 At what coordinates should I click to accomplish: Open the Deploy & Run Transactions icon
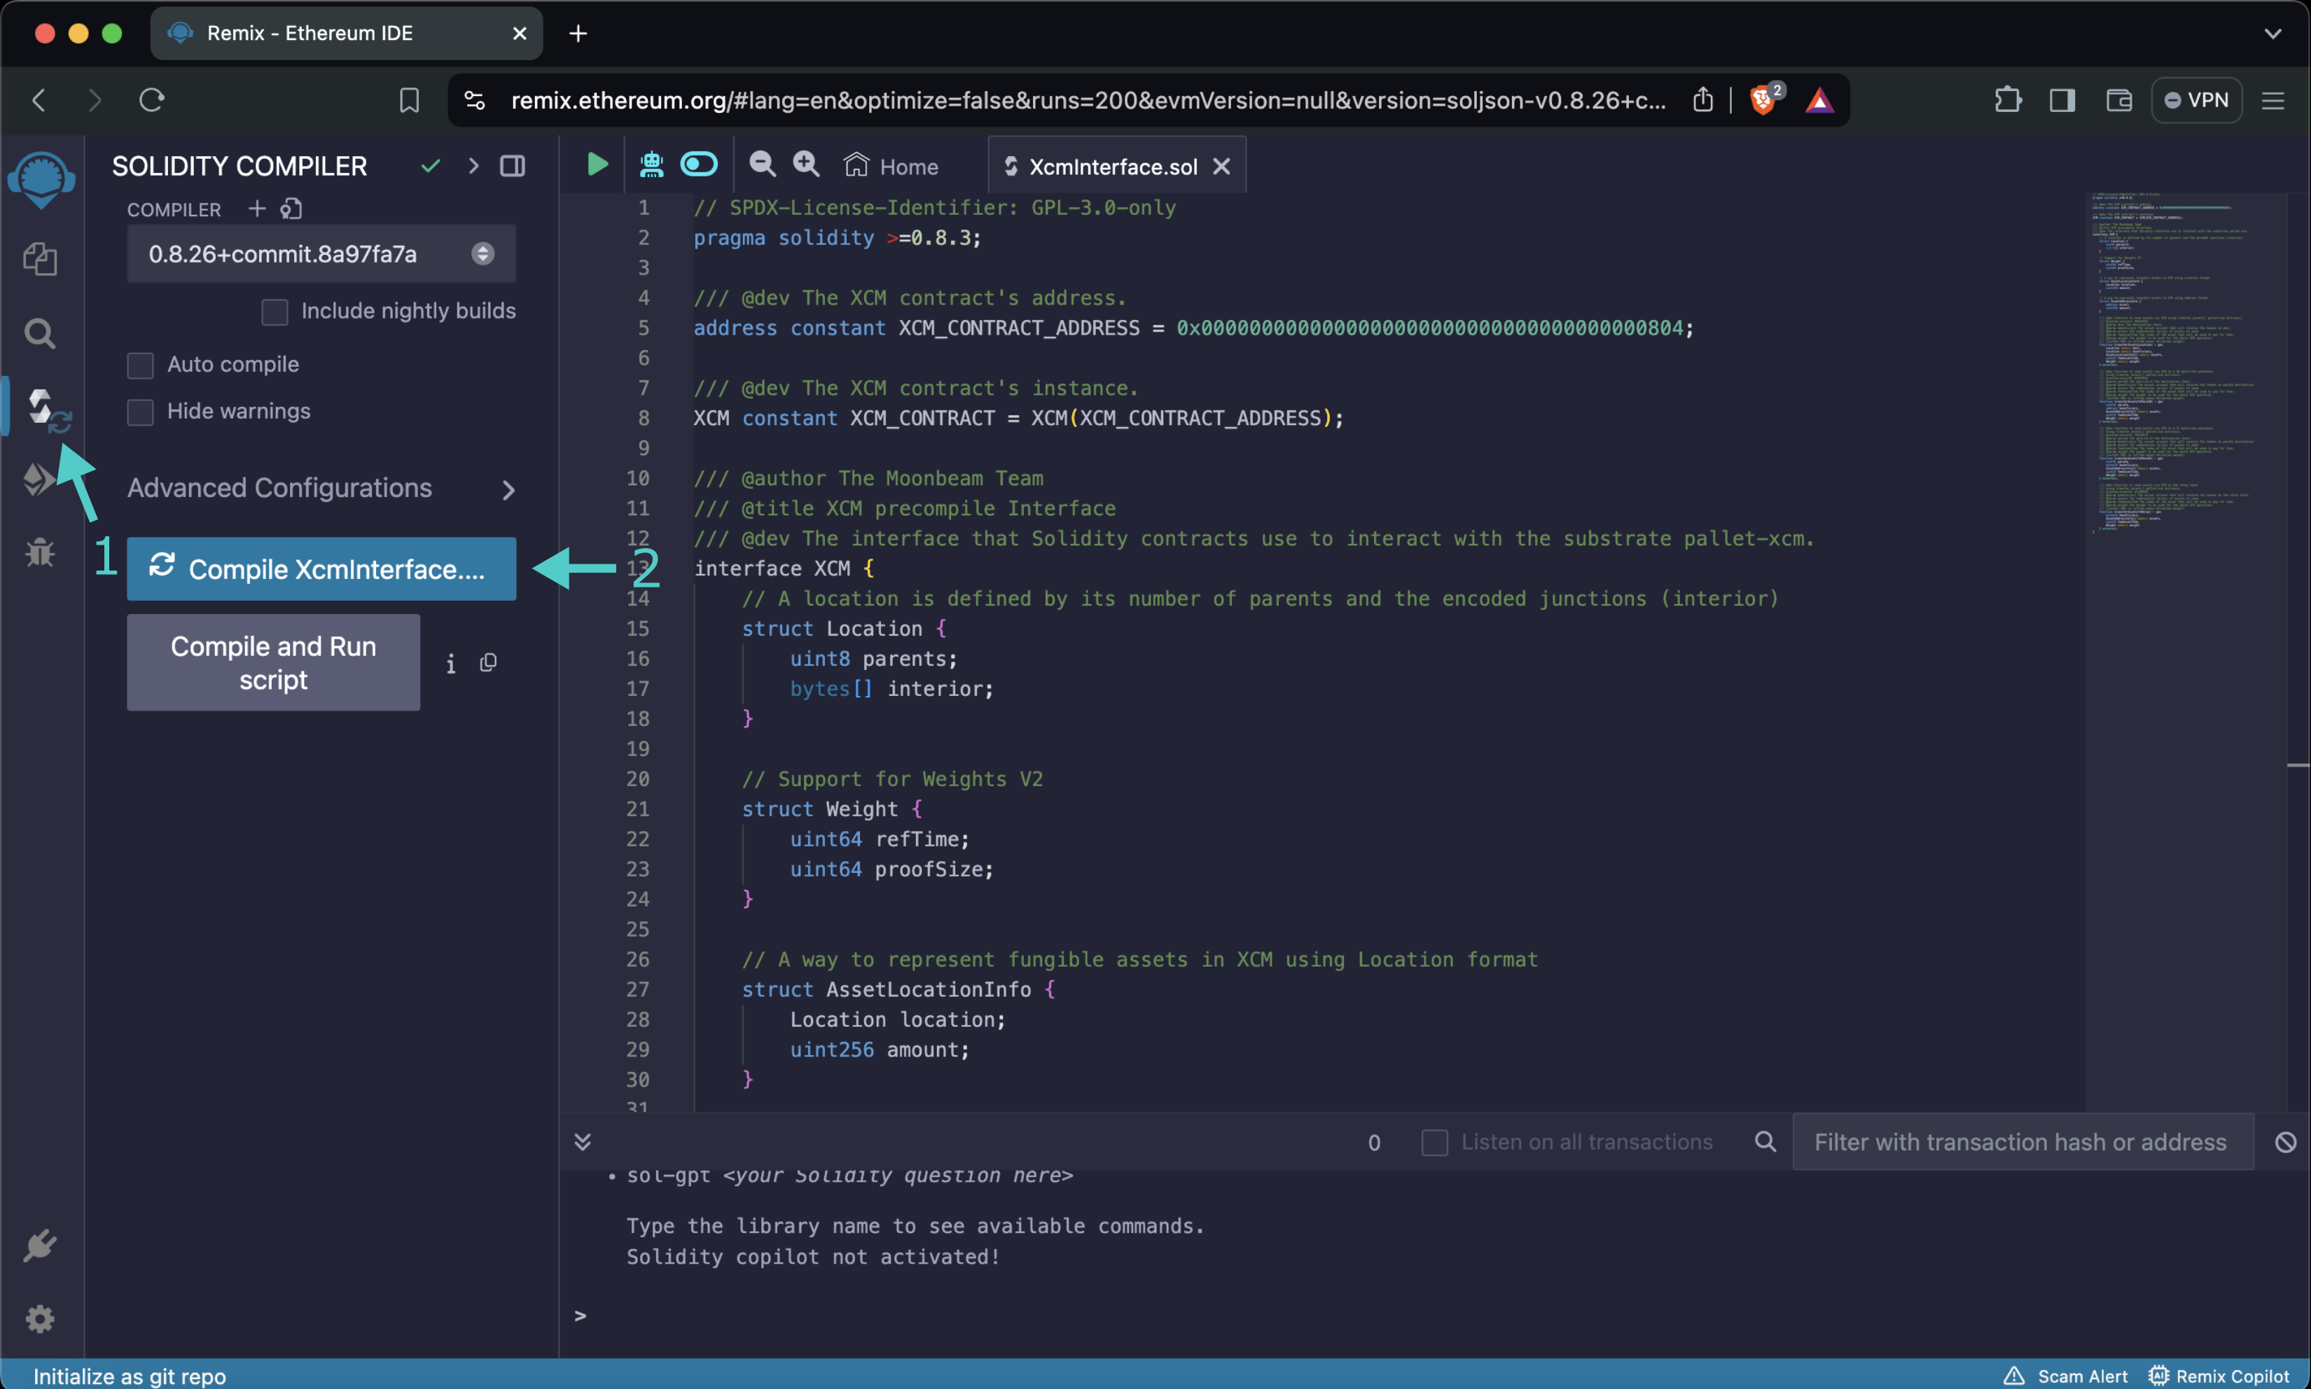coord(39,480)
